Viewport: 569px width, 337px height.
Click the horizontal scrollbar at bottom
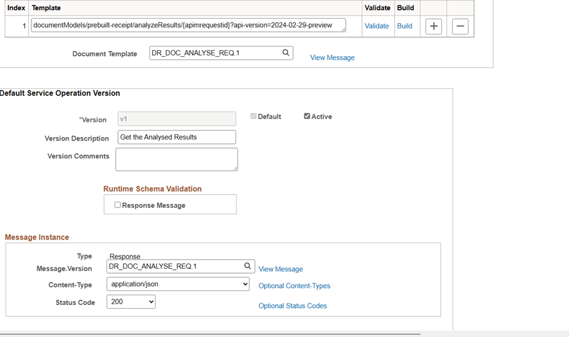point(210,334)
